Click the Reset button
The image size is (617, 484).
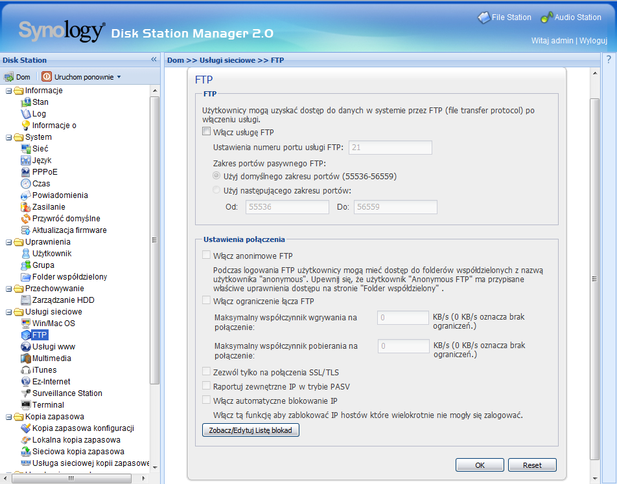click(532, 465)
